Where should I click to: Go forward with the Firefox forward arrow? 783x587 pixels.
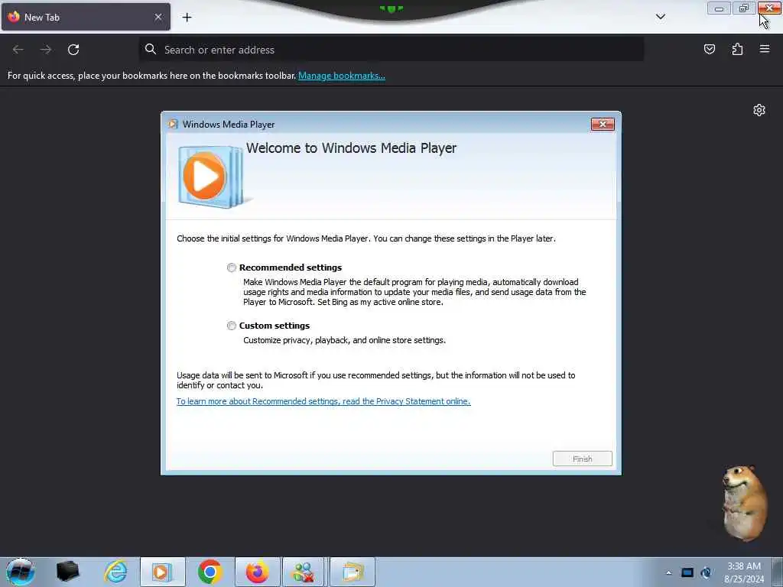(x=45, y=50)
